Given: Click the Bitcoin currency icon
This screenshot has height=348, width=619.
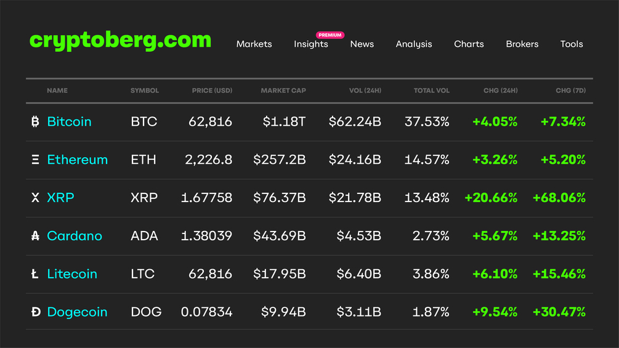Looking at the screenshot, I should click(x=35, y=121).
